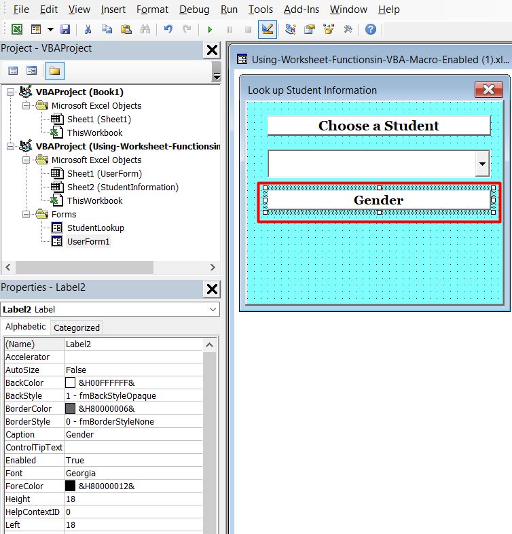The width and height of the screenshot is (512, 534).
Task: Click the blue Help question mark icon
Action: coord(370,30)
